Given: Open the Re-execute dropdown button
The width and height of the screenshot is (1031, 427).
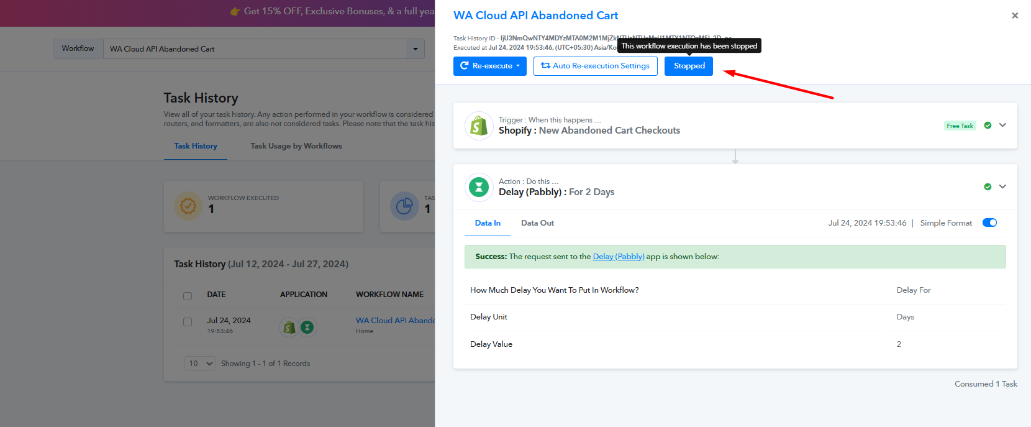Looking at the screenshot, I should pyautogui.click(x=490, y=66).
